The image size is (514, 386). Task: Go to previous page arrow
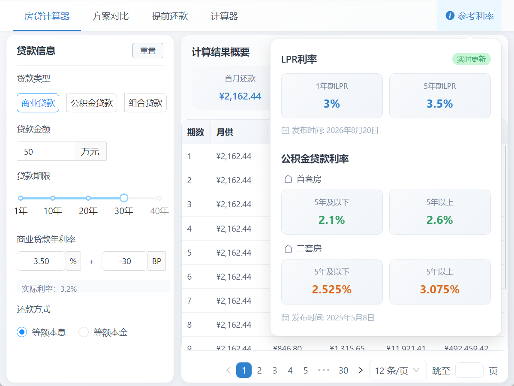click(228, 370)
